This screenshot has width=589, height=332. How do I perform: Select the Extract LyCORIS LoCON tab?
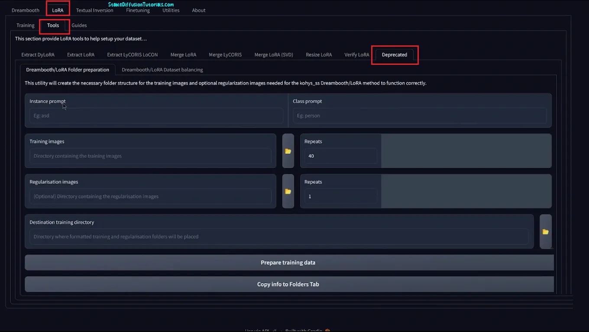pos(133,55)
